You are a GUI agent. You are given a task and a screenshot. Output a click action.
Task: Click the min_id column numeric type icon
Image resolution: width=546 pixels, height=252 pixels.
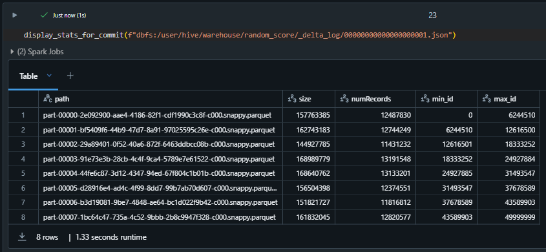425,100
